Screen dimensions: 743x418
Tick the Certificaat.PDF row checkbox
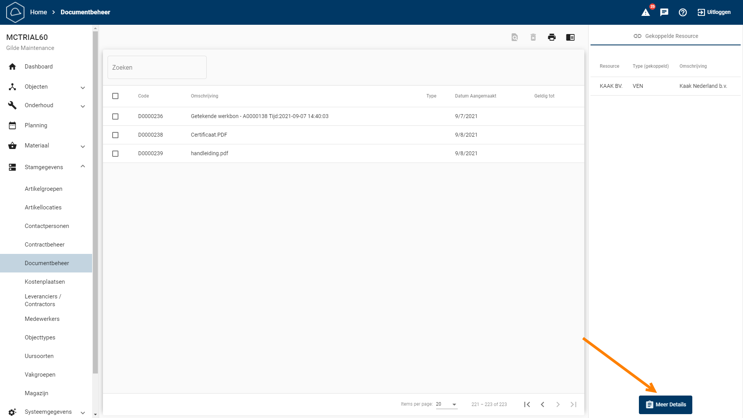[x=115, y=135]
